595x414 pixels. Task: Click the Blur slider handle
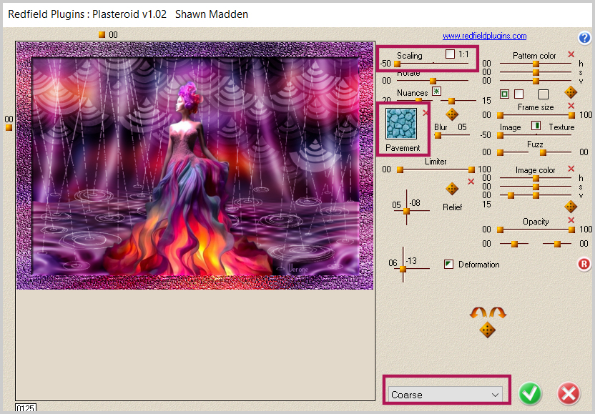(x=438, y=135)
